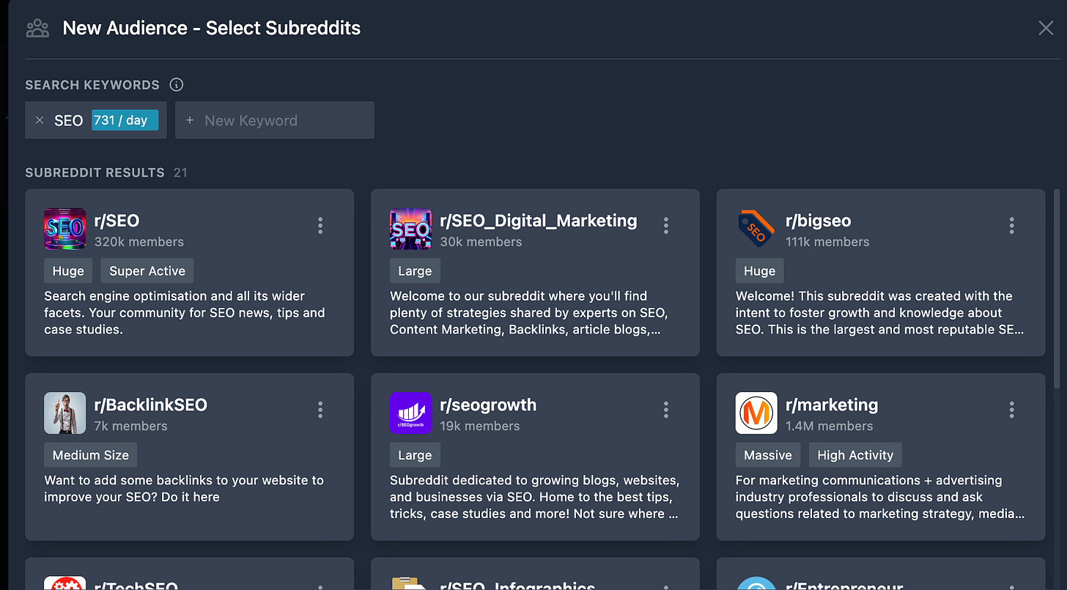Click the r/seogrowth description text

point(535,497)
